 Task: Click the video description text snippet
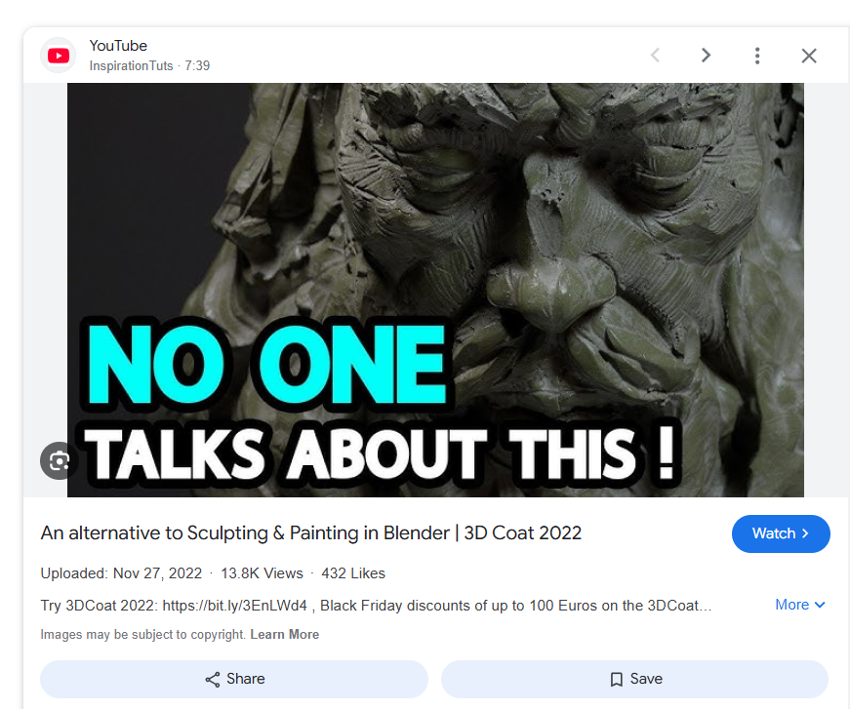[376, 605]
